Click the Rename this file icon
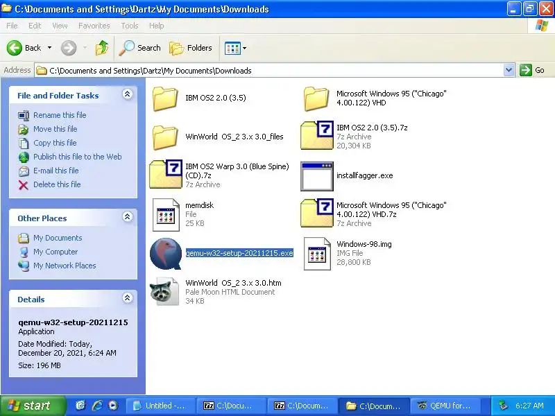Screen dimensions: 555x416 pyautogui.click(x=24, y=115)
